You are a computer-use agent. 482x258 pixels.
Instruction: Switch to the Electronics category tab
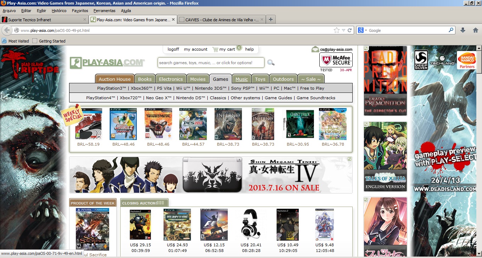point(171,79)
